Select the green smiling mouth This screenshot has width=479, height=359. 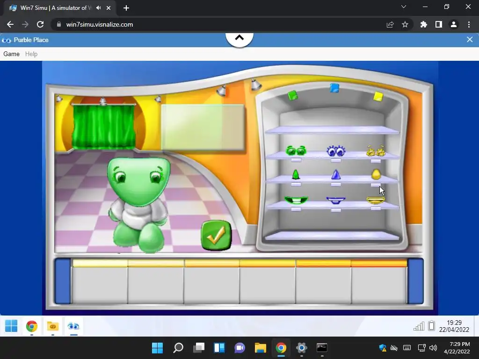(296, 200)
